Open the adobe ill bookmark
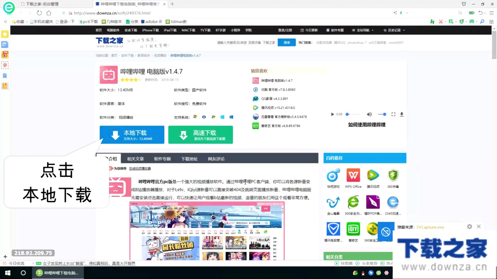This screenshot has height=279, width=497. coord(151,22)
